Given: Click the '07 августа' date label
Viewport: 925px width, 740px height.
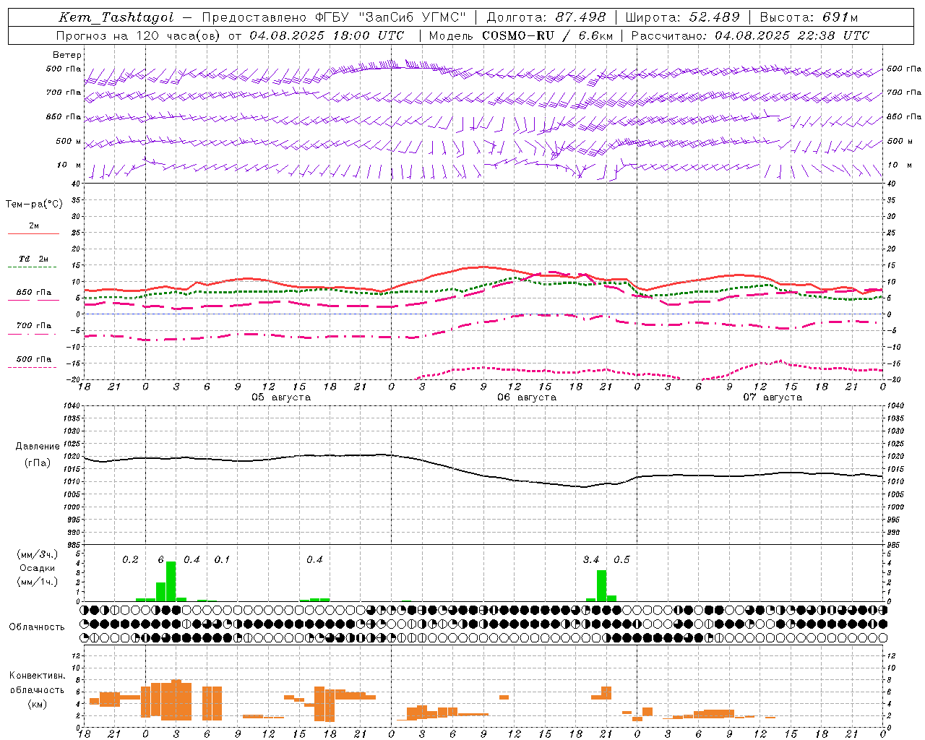Looking at the screenshot, I should click(x=773, y=397).
